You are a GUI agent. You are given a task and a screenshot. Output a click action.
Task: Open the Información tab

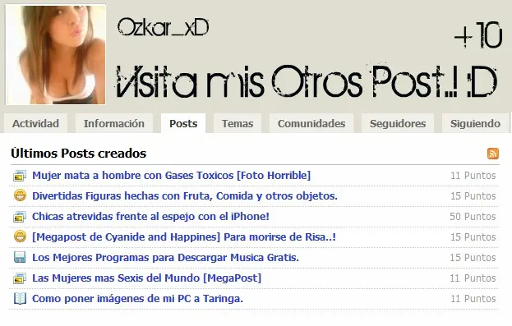(114, 123)
